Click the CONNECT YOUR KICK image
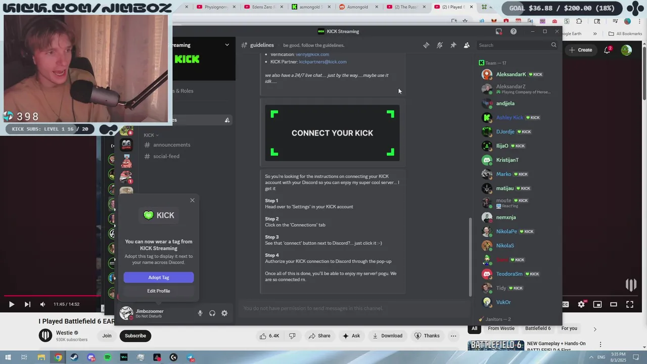The width and height of the screenshot is (647, 364). pyautogui.click(x=333, y=133)
